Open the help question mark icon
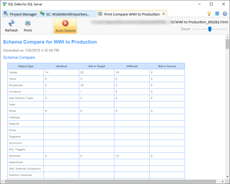 225,14
